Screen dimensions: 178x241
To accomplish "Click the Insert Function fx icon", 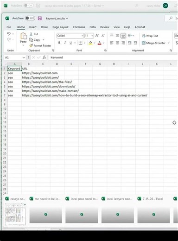I will (x=44, y=57).
